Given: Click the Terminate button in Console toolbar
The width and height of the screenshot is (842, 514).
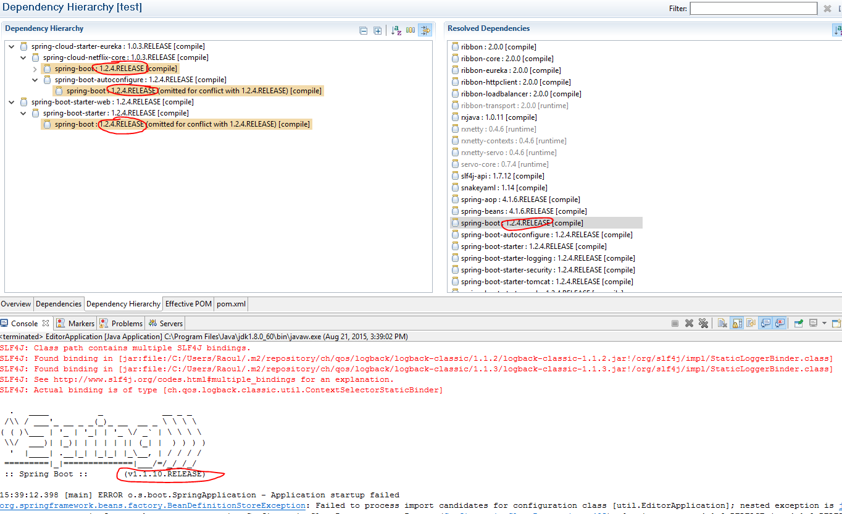Looking at the screenshot, I should tap(675, 323).
